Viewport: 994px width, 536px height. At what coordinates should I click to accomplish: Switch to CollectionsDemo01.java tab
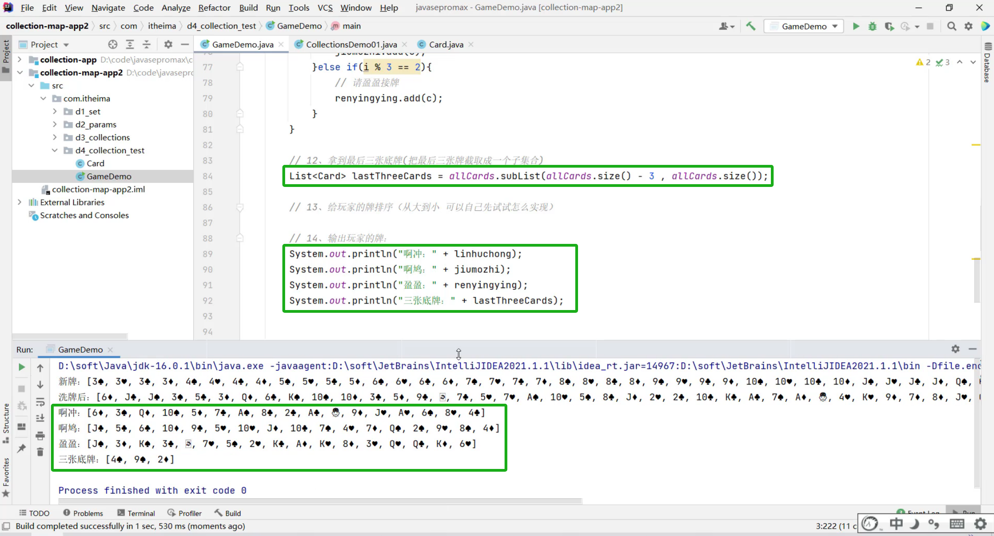[x=351, y=45]
